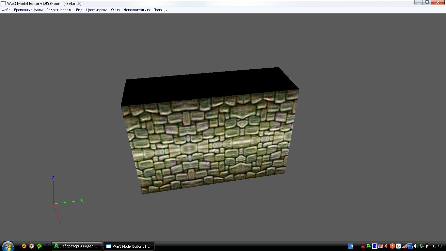Click the safely remove hardware tray icon
The image size is (446, 251).
tap(422, 246)
